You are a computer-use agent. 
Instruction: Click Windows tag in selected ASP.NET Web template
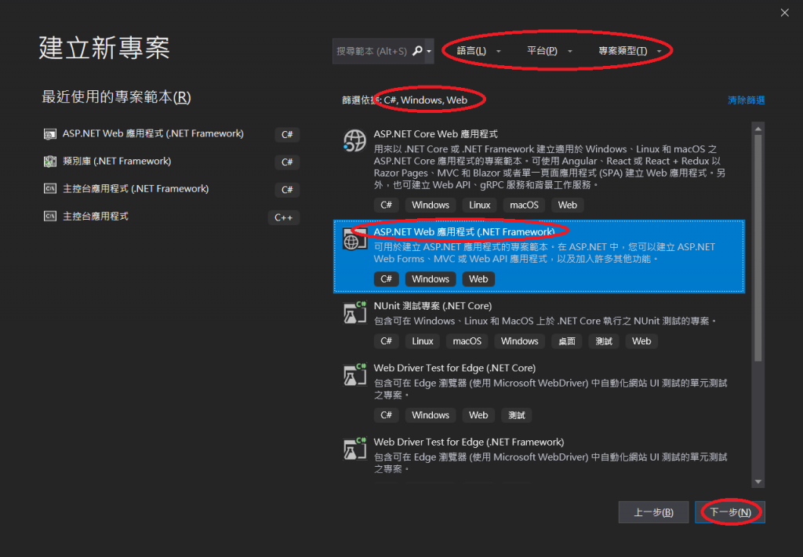pos(431,278)
